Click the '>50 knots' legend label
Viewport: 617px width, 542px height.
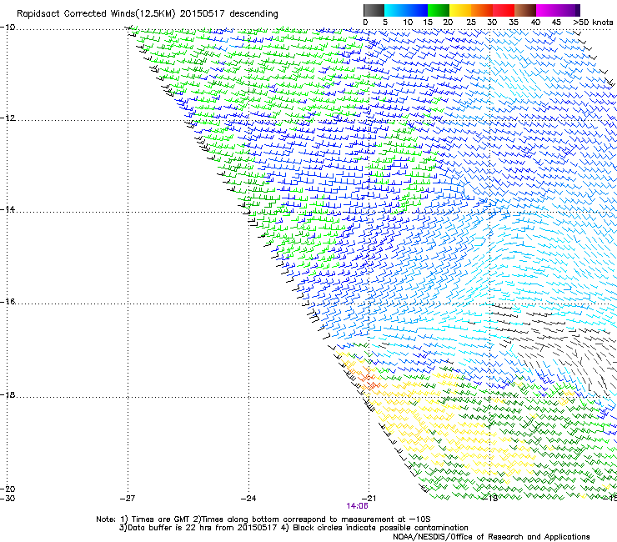593,23
